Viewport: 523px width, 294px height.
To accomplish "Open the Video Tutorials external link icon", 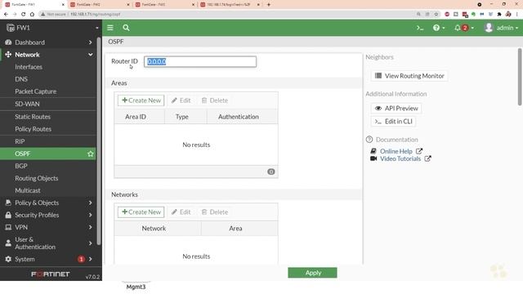I will [x=427, y=158].
